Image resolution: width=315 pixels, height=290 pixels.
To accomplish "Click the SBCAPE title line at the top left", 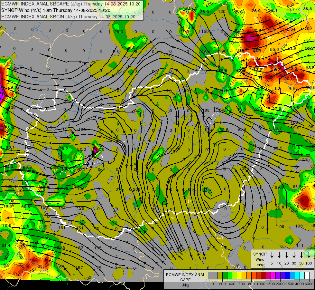I will 71,4.
